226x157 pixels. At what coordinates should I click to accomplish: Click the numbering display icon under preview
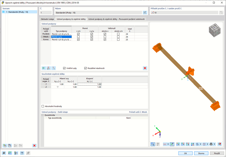[x=165, y=144]
